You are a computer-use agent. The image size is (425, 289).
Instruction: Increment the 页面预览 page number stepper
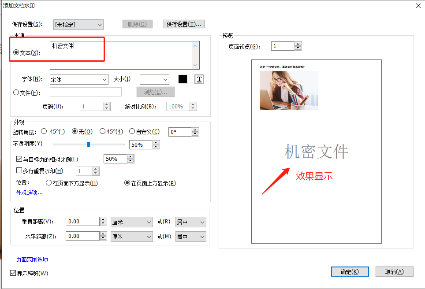point(298,44)
